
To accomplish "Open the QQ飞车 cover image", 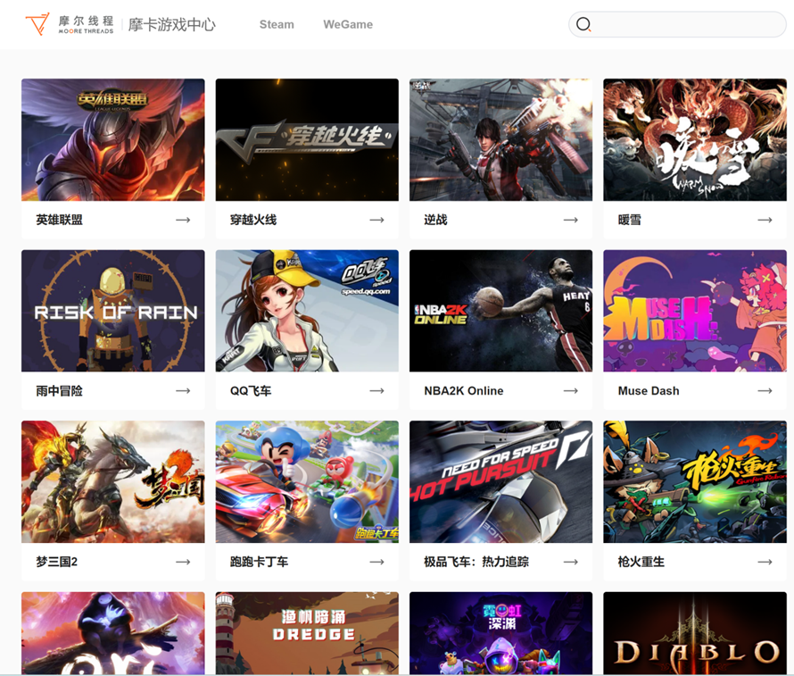I will 307,310.
